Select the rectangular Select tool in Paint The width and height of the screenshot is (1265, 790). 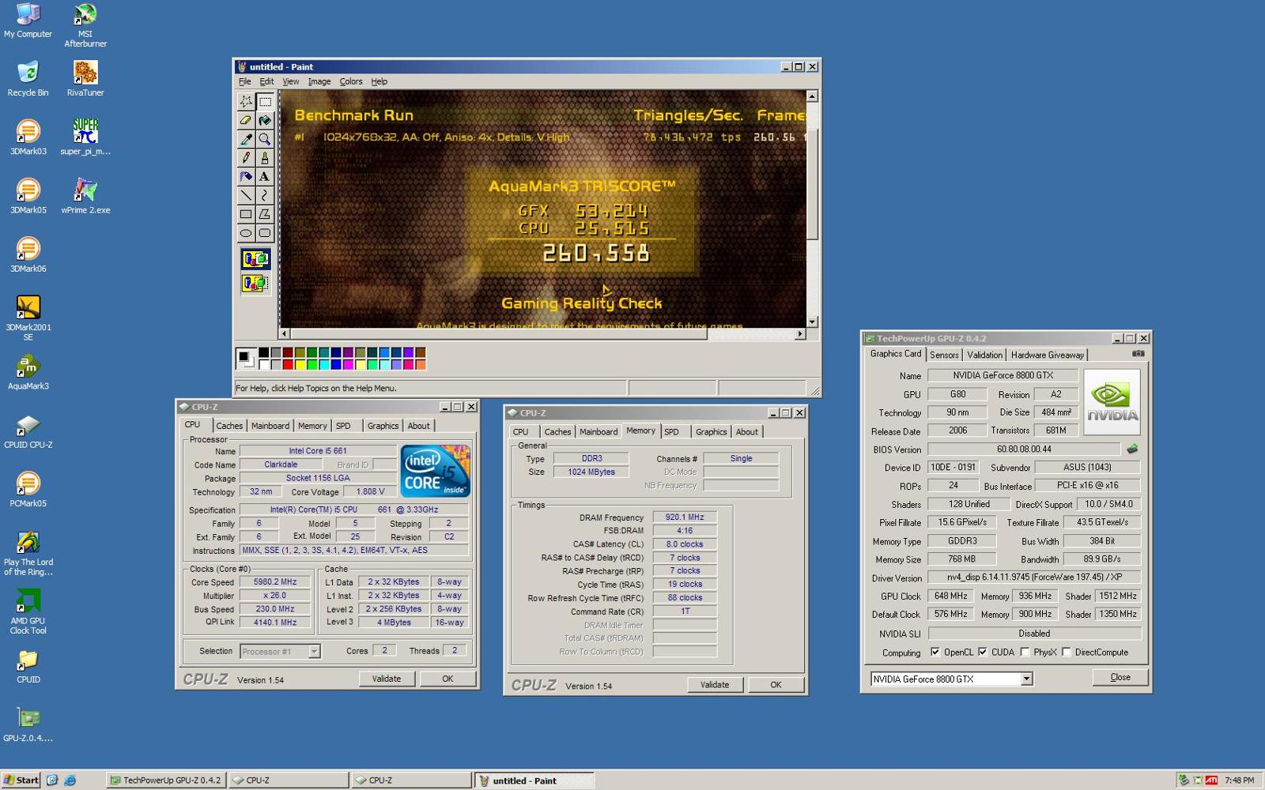(265, 101)
